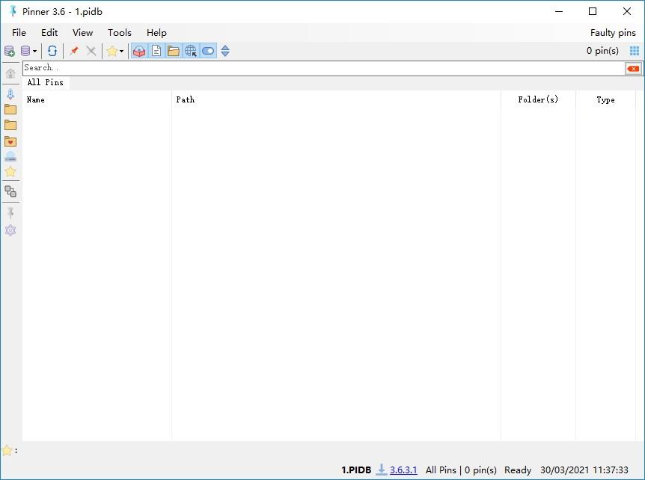Click the blue up-down sort arrows
Image resolution: width=645 pixels, height=480 pixels.
click(225, 51)
